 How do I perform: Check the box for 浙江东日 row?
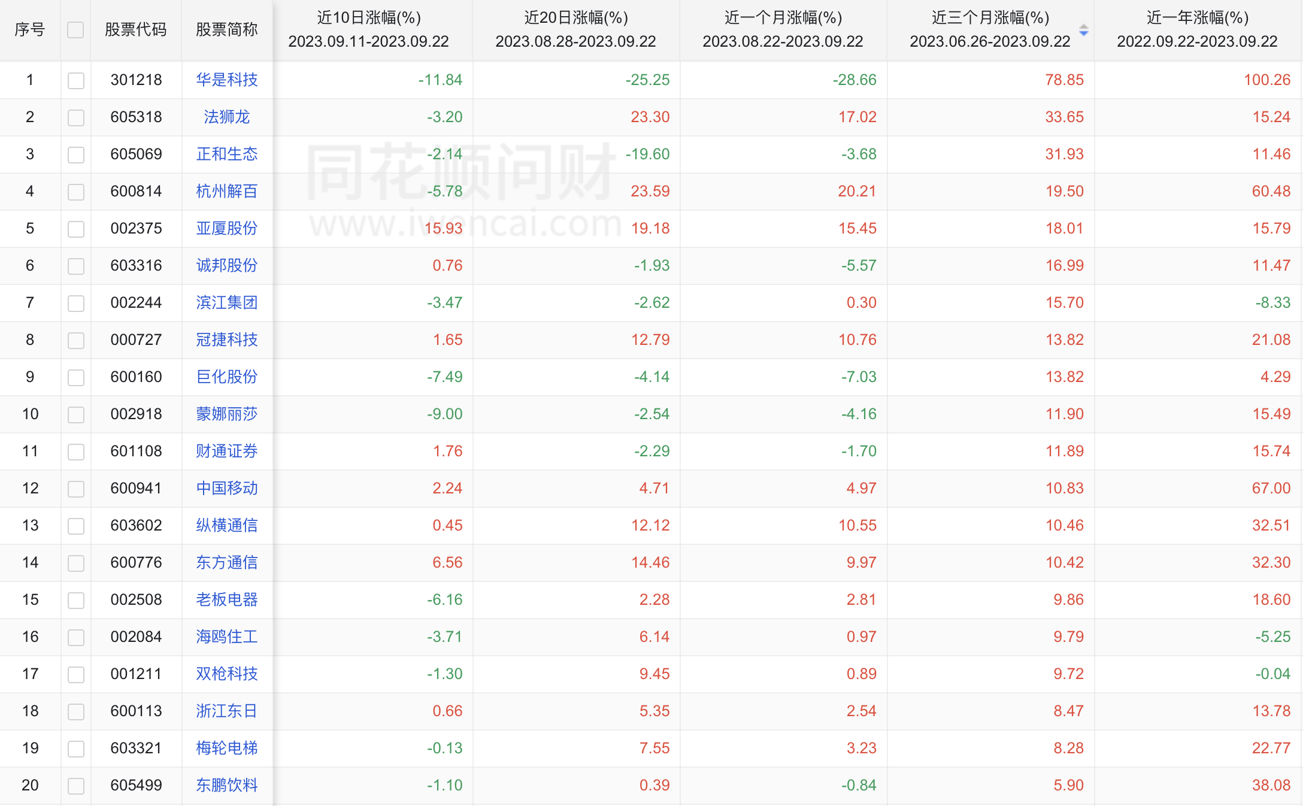pos(76,711)
